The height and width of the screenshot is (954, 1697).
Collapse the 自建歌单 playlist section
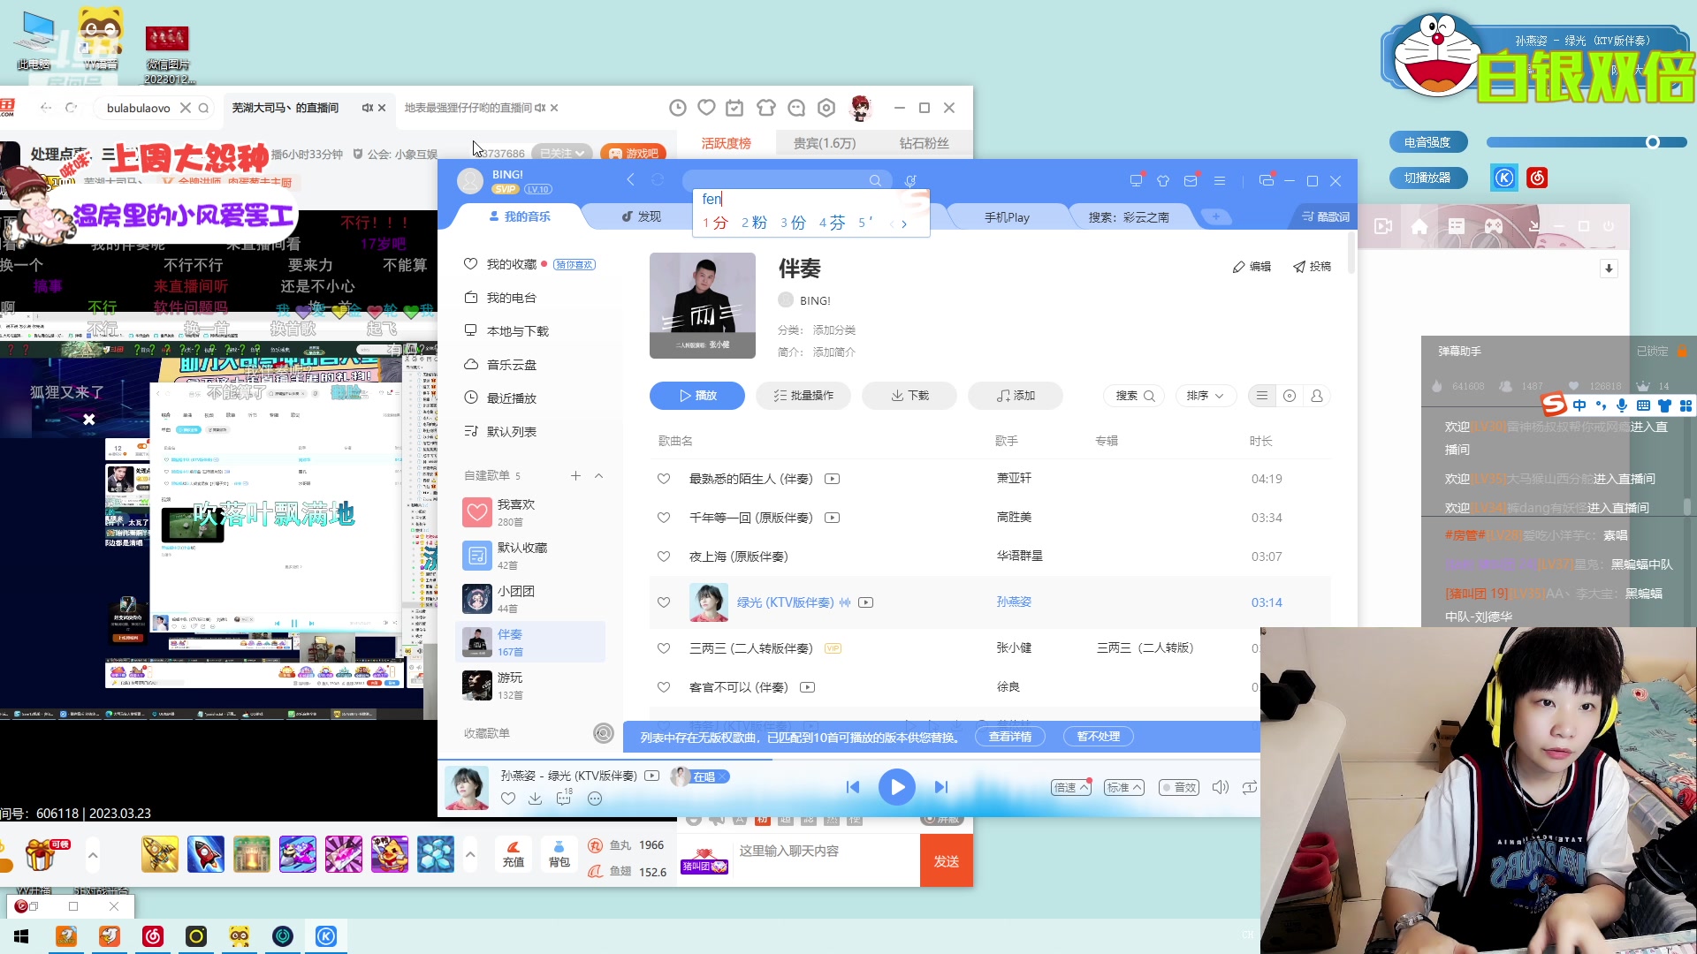[598, 475]
